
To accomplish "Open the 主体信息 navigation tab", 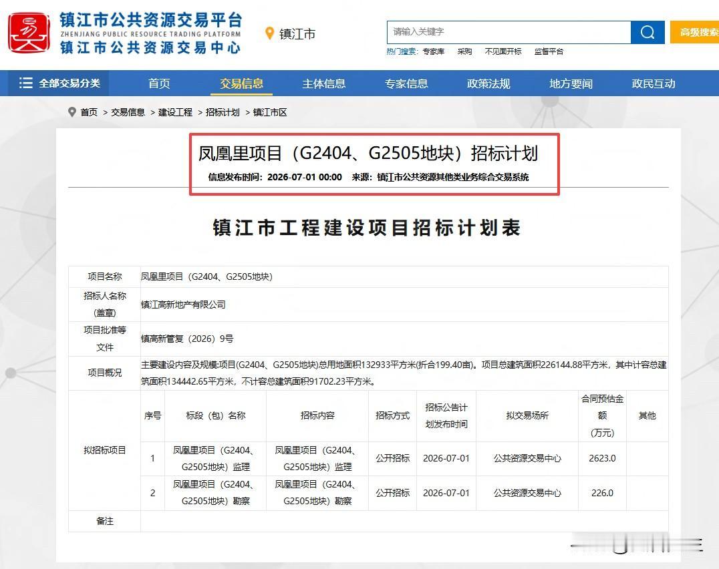I will (x=323, y=83).
